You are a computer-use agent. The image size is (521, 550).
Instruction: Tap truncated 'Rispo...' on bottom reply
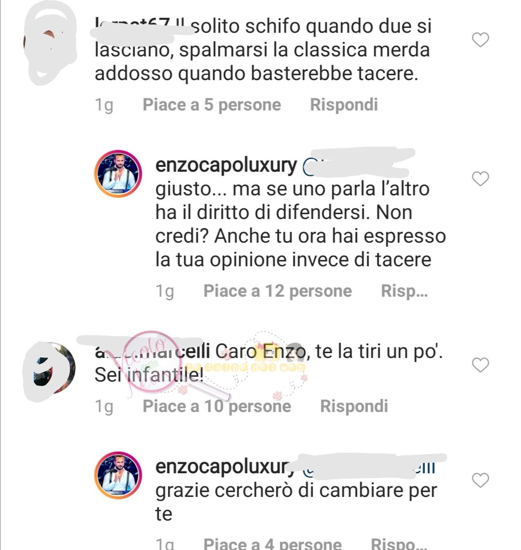pyautogui.click(x=399, y=543)
